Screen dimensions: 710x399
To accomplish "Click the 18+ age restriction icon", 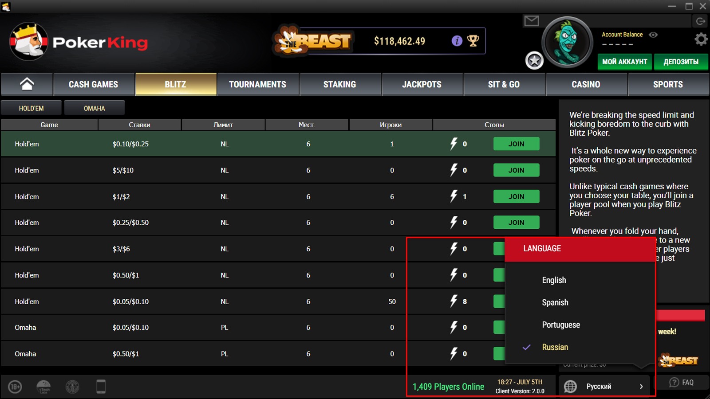I will tap(15, 387).
